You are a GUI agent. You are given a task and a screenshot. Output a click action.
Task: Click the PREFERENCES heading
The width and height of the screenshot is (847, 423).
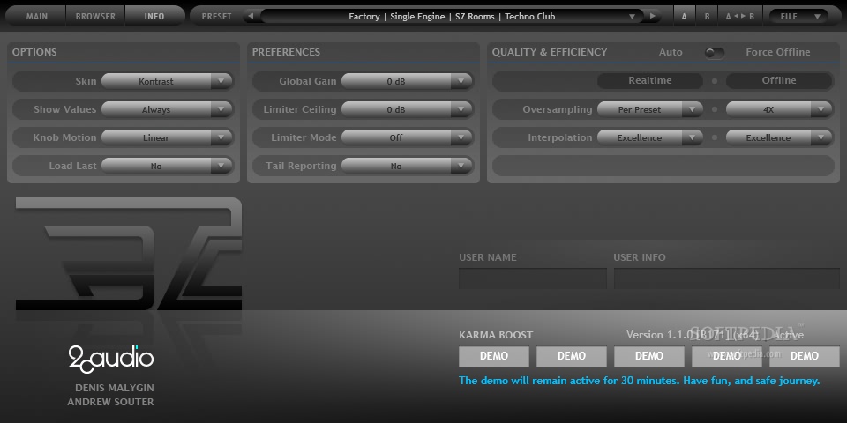click(286, 52)
